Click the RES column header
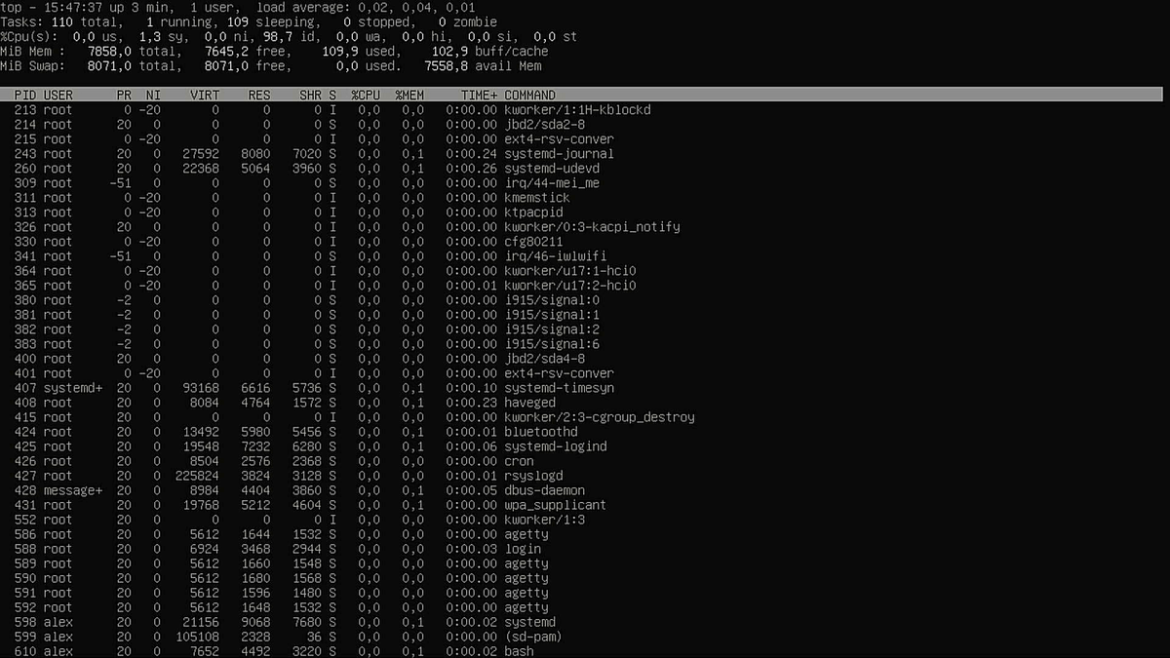Screen dimensions: 1170x658 click(x=258, y=95)
